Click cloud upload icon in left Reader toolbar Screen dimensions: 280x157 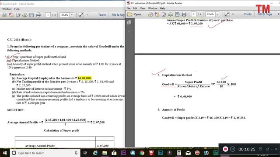[25, 15]
